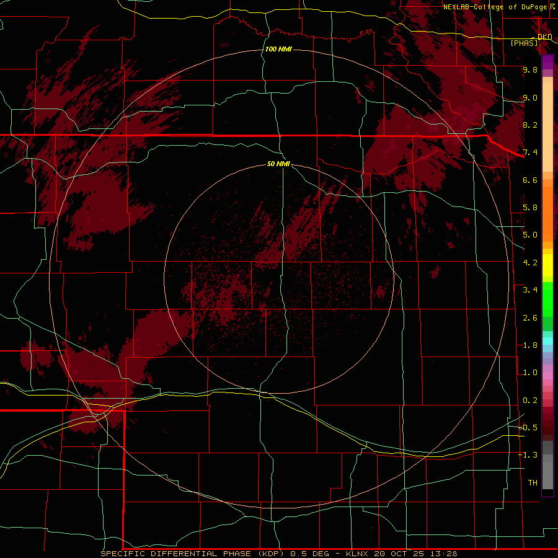This screenshot has height=558, width=558.
Task: Click the TH threshold label on scale
Action: [533, 483]
